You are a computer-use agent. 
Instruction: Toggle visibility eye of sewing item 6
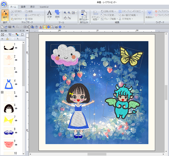(16, 108)
